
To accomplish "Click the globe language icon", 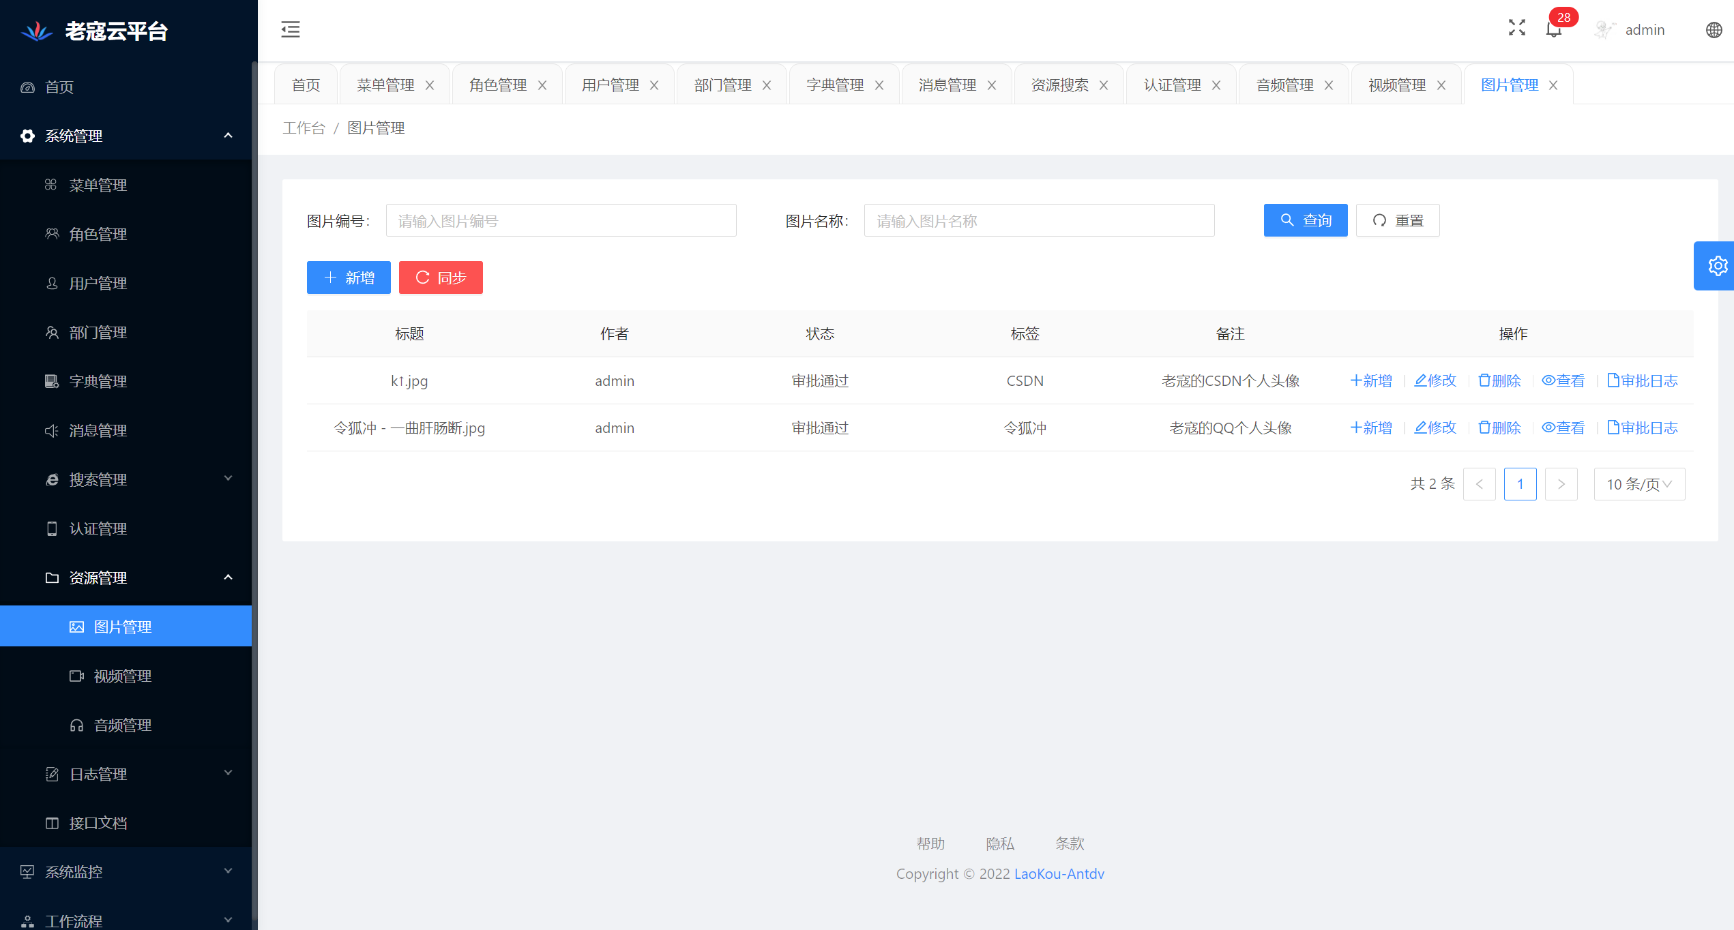I will click(x=1714, y=30).
